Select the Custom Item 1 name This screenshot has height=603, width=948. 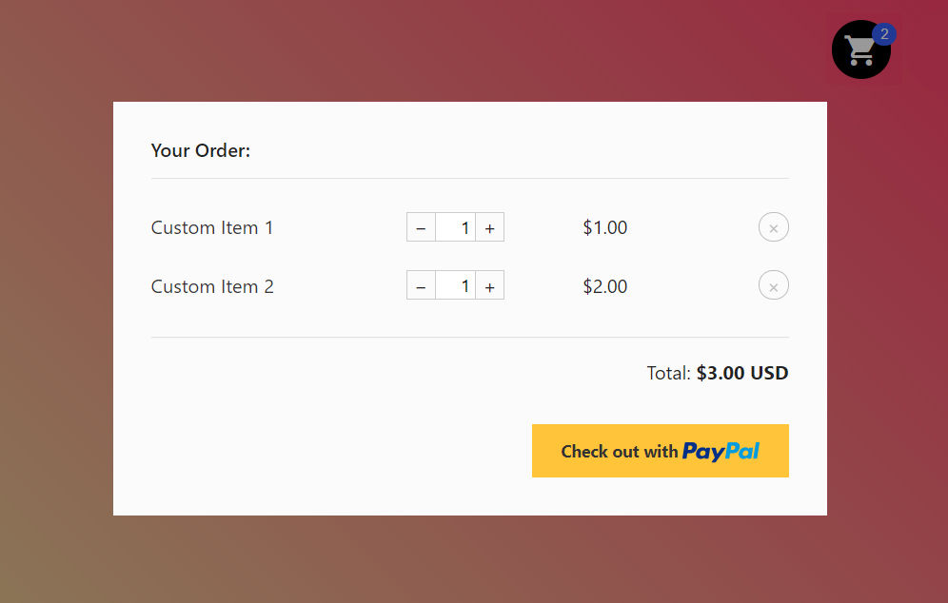(x=212, y=228)
